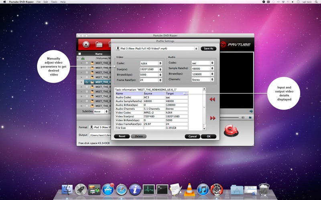Open the Help menu
The height and width of the screenshot is (200, 321).
tap(63, 2)
